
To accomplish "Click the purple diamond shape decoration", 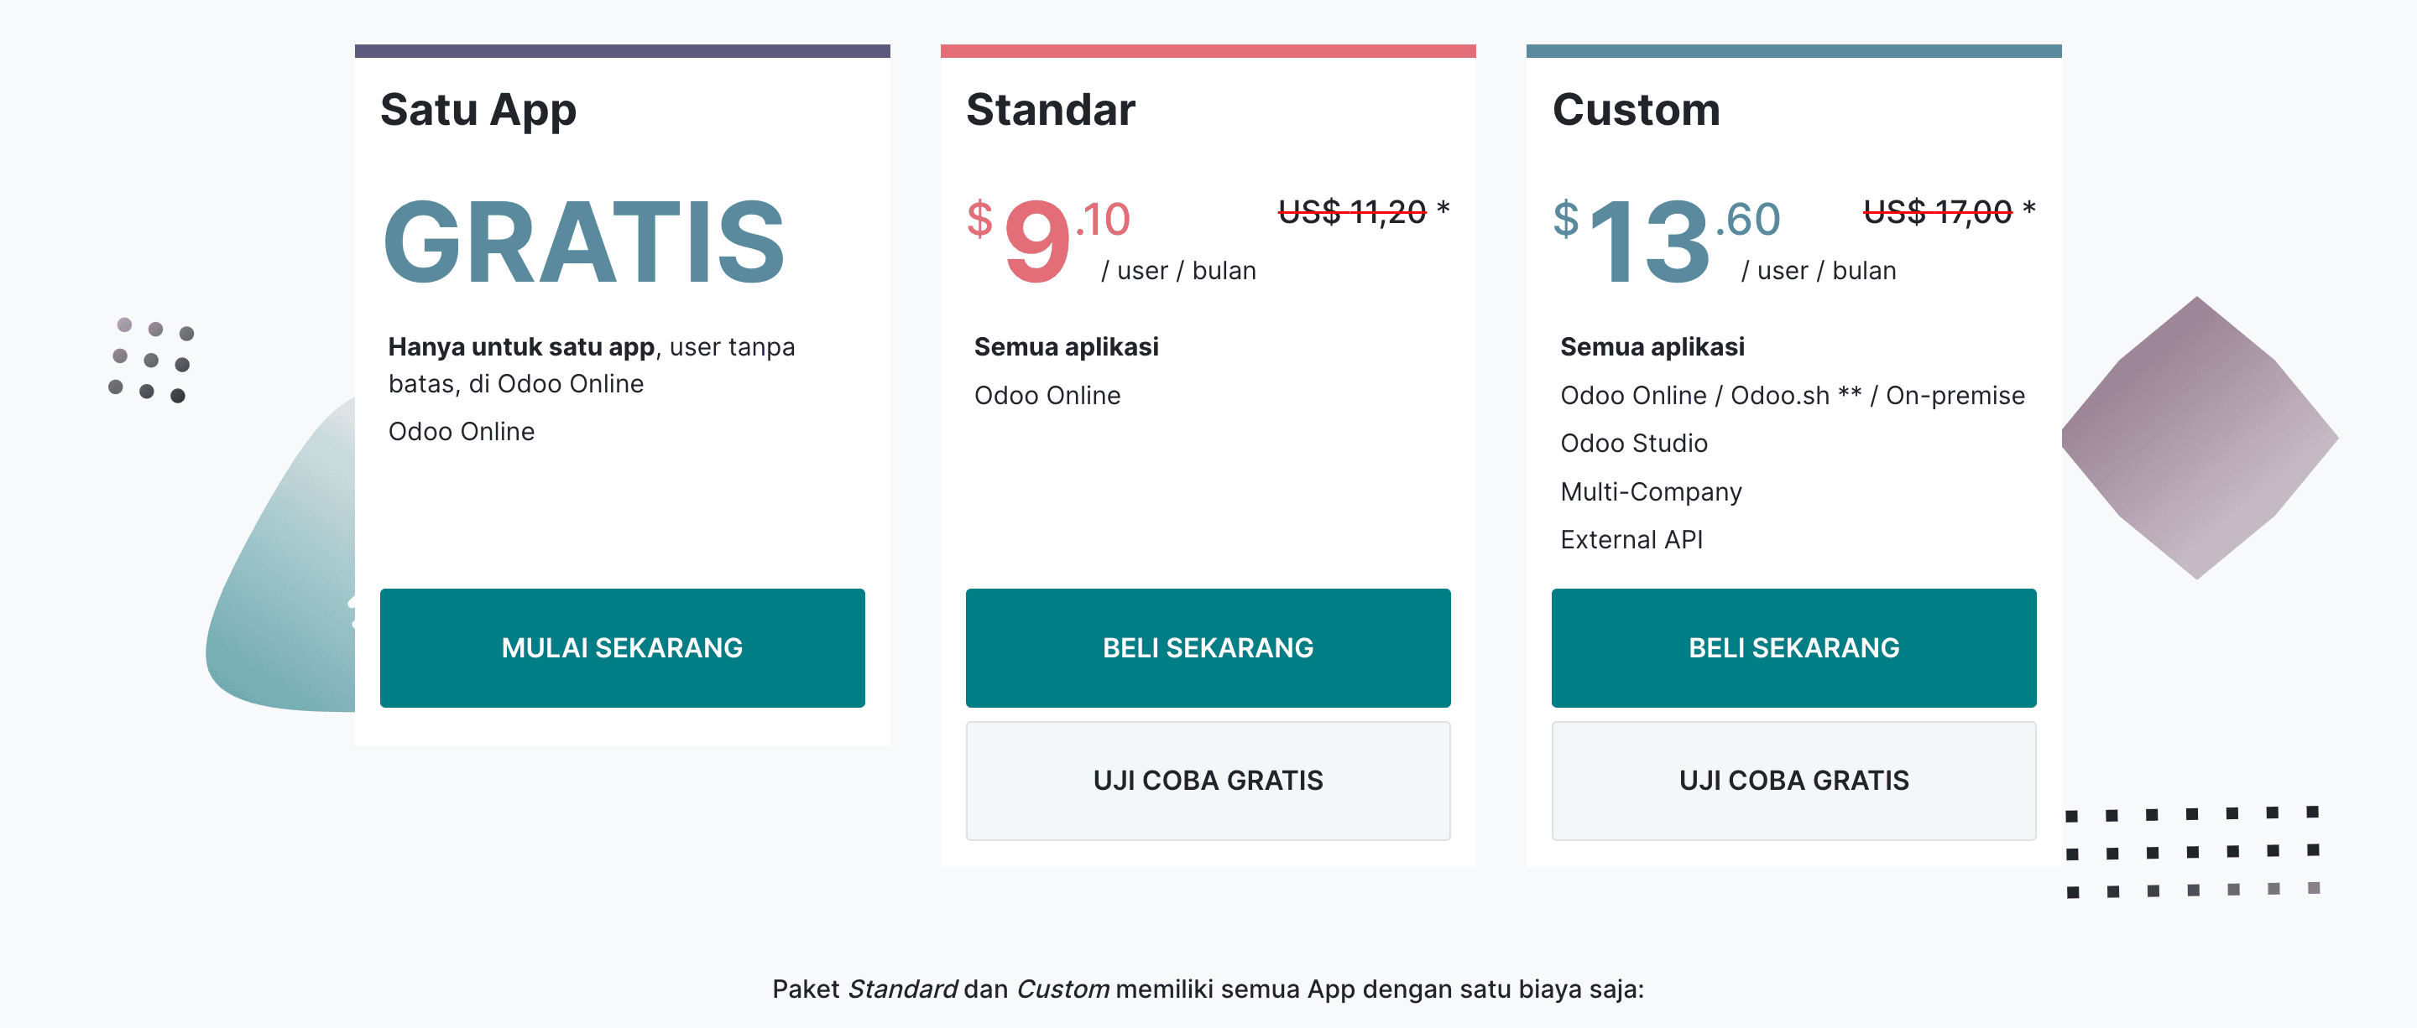I will point(2199,438).
